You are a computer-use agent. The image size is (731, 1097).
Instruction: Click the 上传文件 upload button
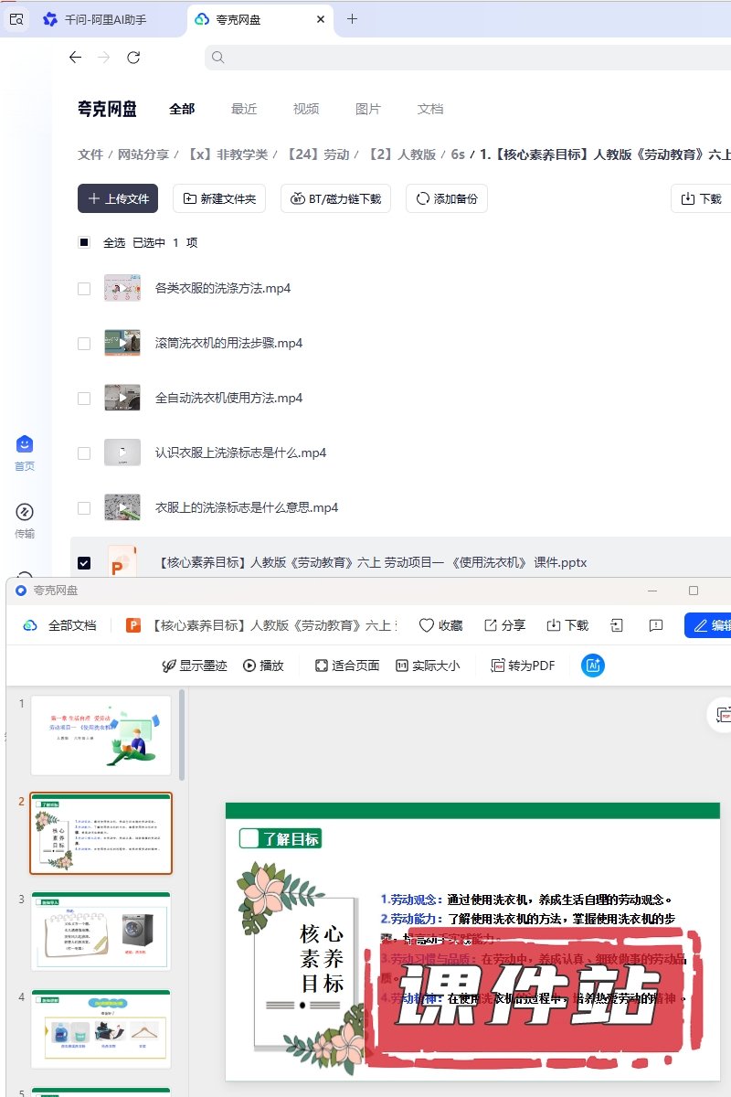[118, 198]
